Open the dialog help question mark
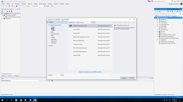The width and height of the screenshot is (183, 102). point(130,20)
